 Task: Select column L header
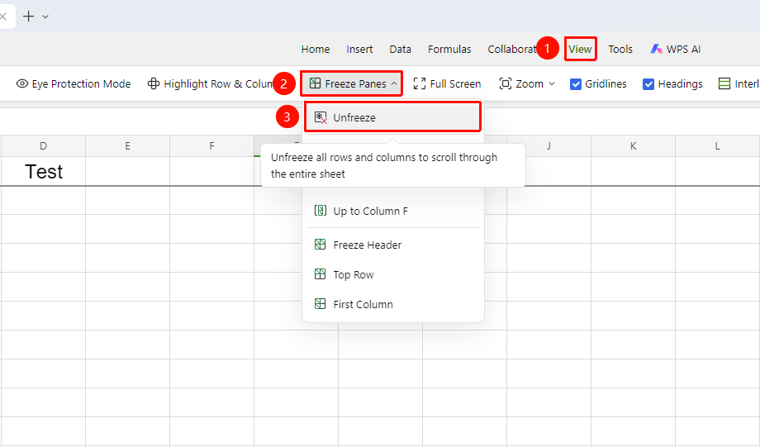[717, 146]
